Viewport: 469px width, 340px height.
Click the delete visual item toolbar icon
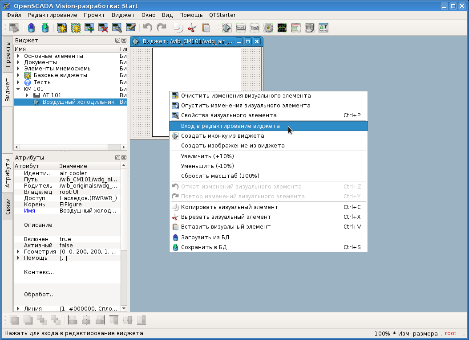pyautogui.click(x=103, y=28)
